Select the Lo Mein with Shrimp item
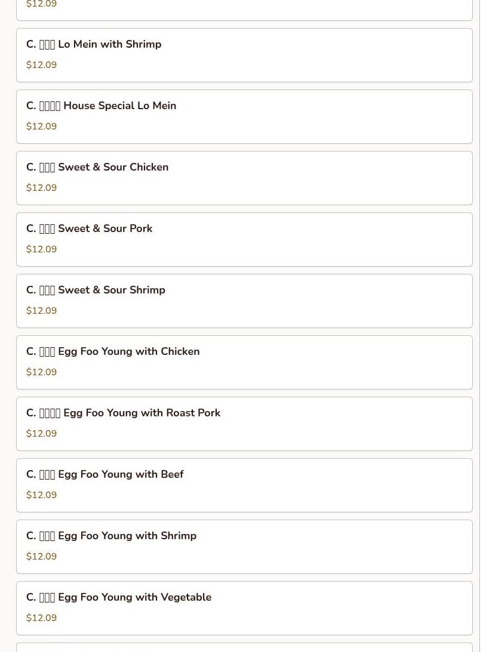Viewport: 492px width, 652px height. coord(94,45)
